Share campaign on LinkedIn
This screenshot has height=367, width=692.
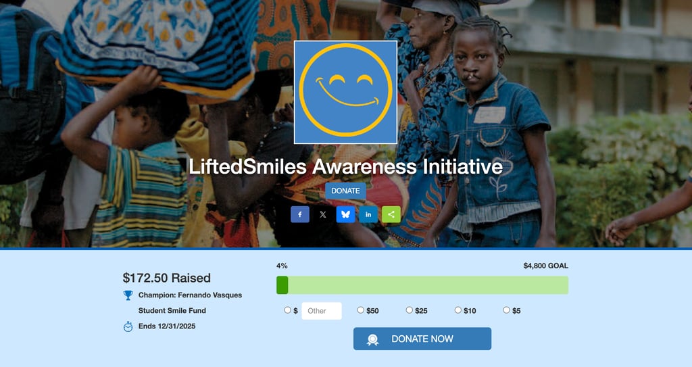(368, 215)
